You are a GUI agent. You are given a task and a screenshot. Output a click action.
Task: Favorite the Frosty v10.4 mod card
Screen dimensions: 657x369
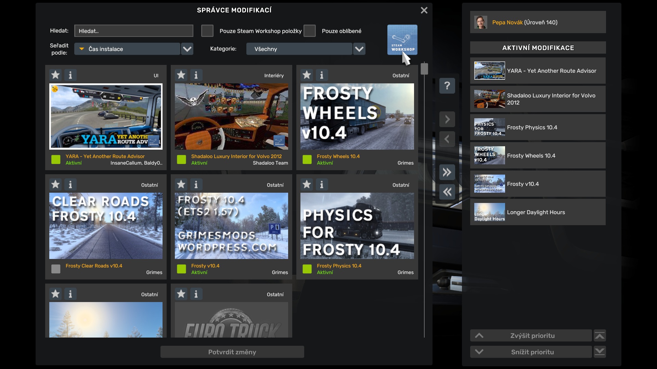click(x=181, y=184)
